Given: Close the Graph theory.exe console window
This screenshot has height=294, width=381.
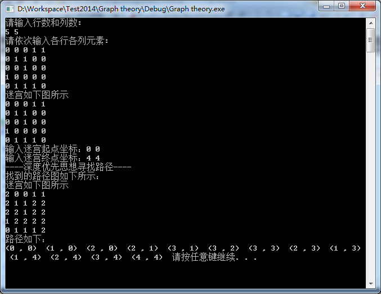Looking at the screenshot, I should coord(362,6).
